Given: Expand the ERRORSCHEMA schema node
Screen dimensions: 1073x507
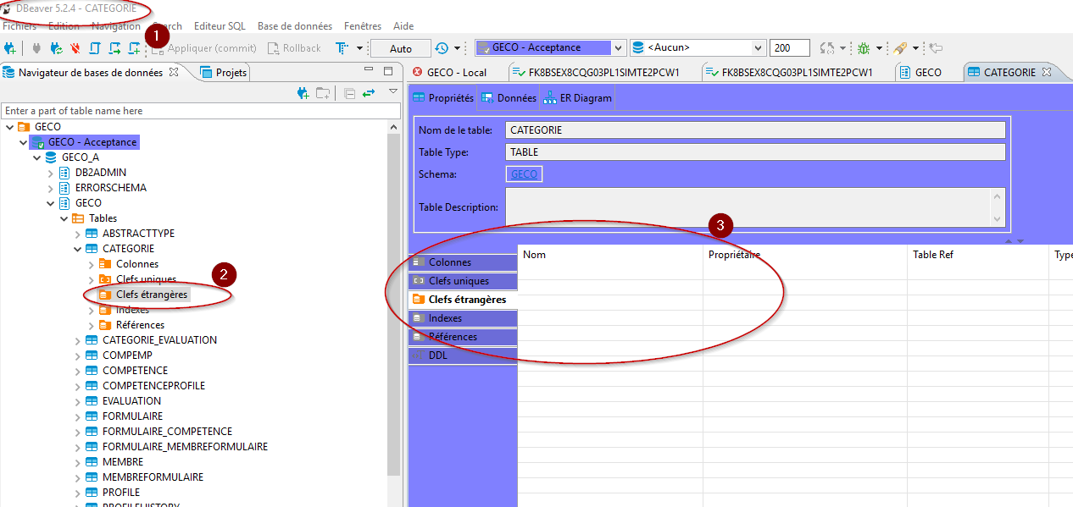Looking at the screenshot, I should pyautogui.click(x=50, y=188).
